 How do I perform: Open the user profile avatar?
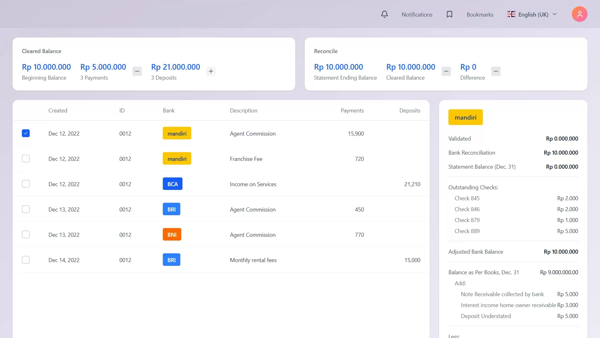pos(579,14)
